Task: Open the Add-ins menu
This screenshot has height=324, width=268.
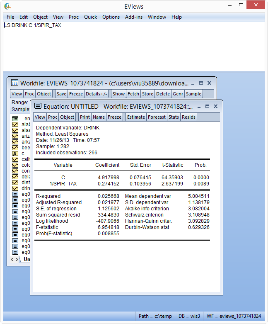Action: pos(134,17)
